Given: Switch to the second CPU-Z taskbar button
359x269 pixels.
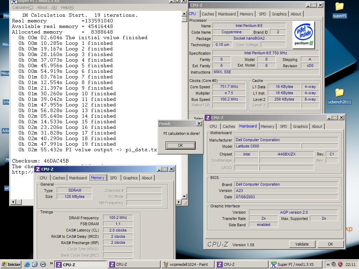Looking at the screenshot, I should coord(134,264).
